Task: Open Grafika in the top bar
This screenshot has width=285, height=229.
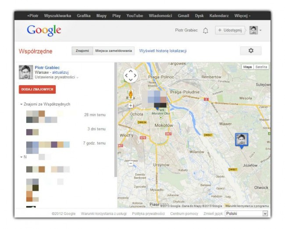Action: click(84, 16)
